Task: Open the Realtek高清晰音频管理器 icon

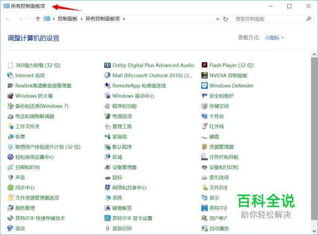Action: [x=10, y=86]
